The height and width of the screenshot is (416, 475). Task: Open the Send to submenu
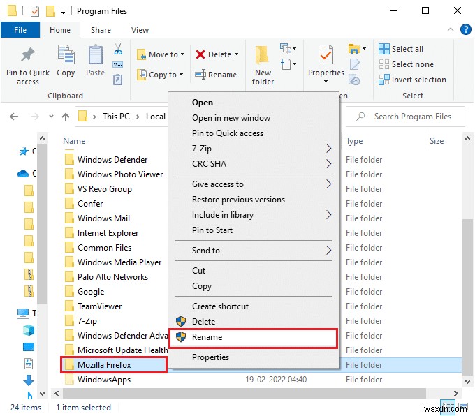(x=254, y=251)
